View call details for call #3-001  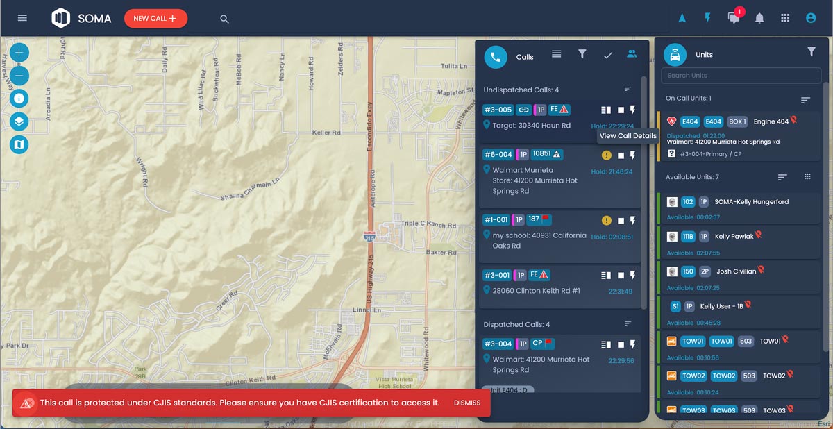tap(606, 276)
